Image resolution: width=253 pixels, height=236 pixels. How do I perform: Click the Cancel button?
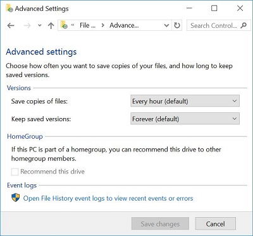pos(215,224)
